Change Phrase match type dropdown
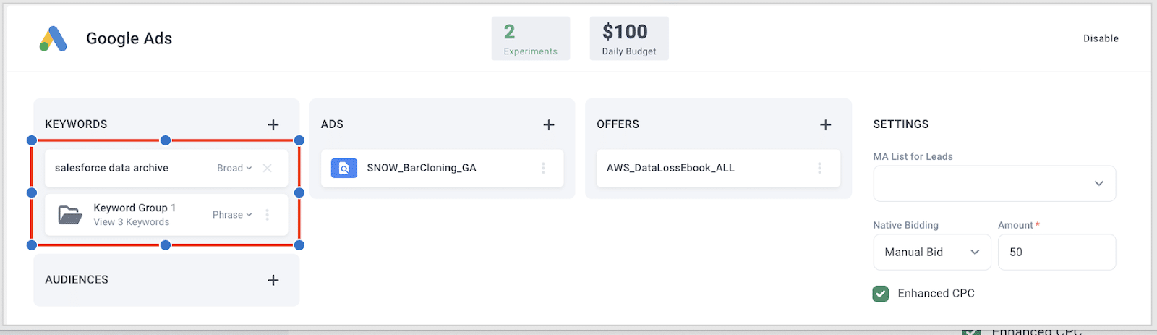 pyautogui.click(x=232, y=215)
